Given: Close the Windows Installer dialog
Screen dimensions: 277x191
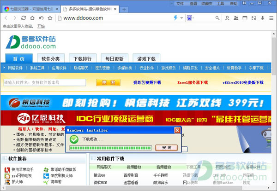Looking at the screenshot, I should [177, 130].
